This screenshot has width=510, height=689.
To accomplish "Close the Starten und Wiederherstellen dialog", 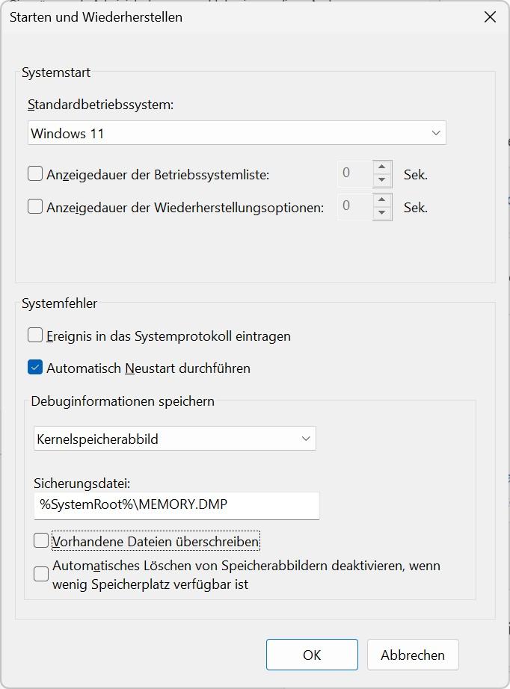I will 490,16.
